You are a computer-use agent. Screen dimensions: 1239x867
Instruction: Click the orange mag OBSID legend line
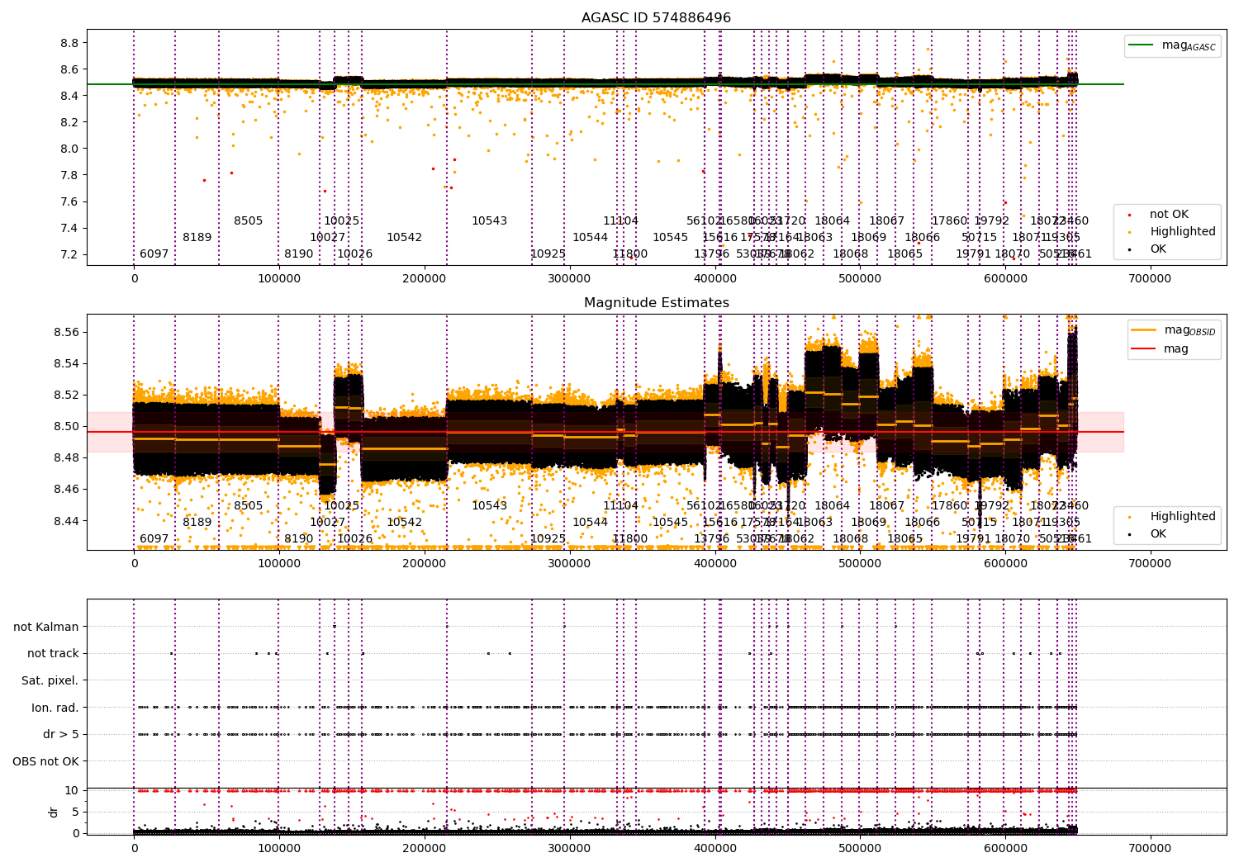tap(1143, 329)
